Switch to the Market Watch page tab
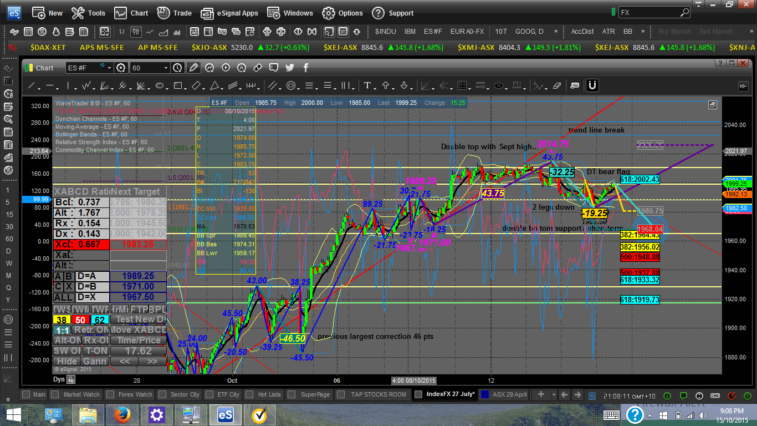The image size is (757, 426). tap(75, 394)
